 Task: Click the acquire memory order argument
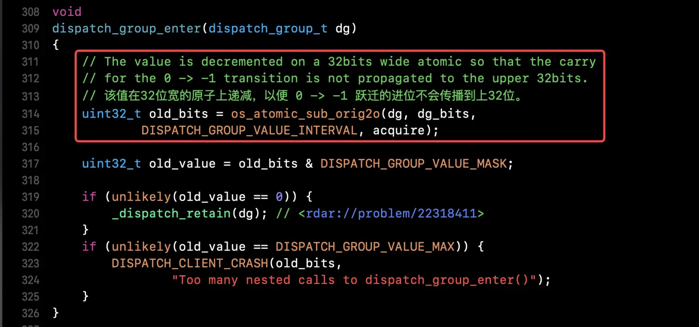click(x=398, y=131)
